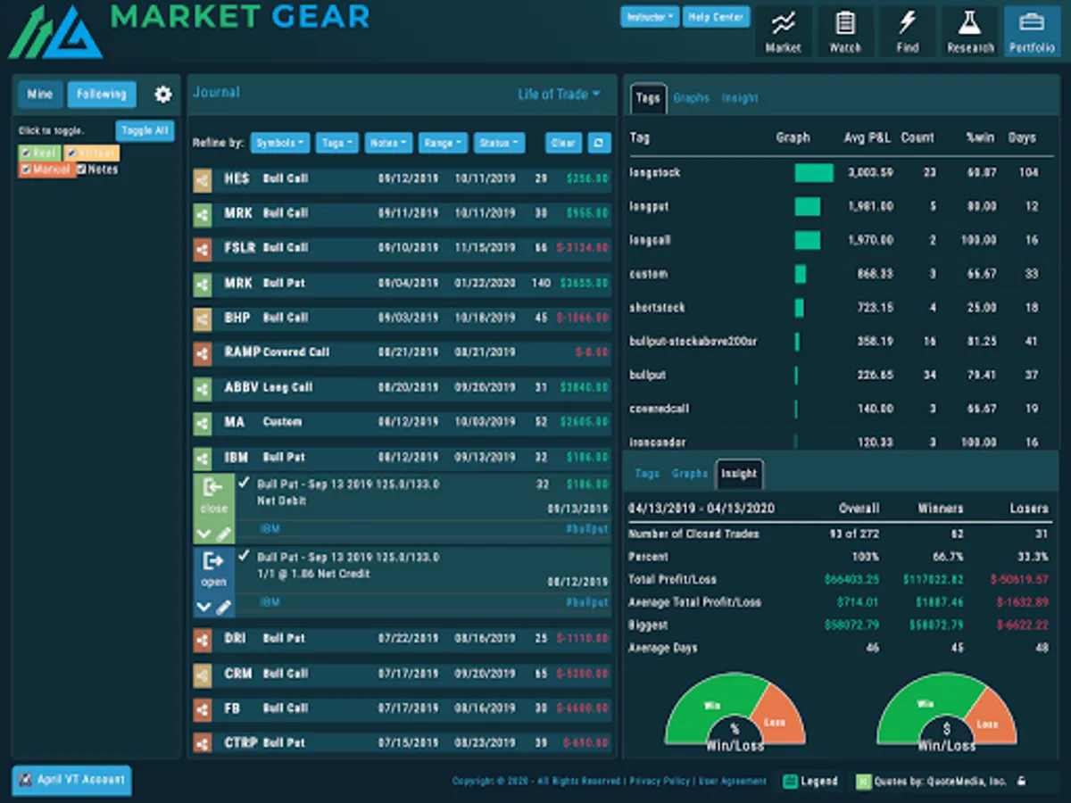Screen dimensions: 1071x803
Task: Open the User Agreement link
Action: [x=731, y=781]
